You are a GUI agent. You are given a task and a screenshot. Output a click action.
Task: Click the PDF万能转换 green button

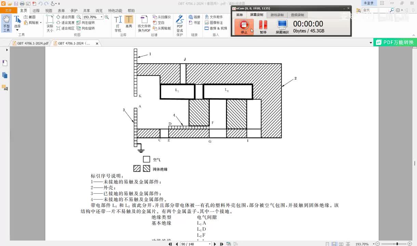click(x=395, y=43)
